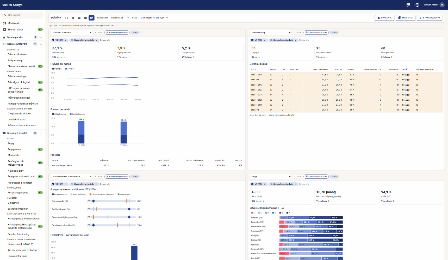Open Nationella prov in the sidebar

16,171
